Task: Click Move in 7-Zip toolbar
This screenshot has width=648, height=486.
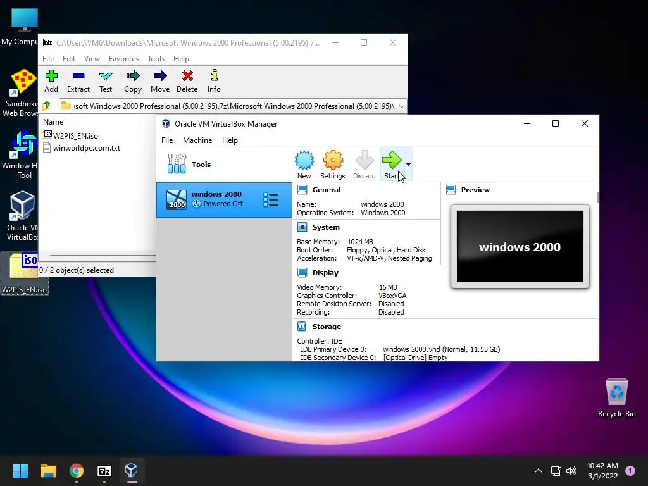Action: pos(160,81)
